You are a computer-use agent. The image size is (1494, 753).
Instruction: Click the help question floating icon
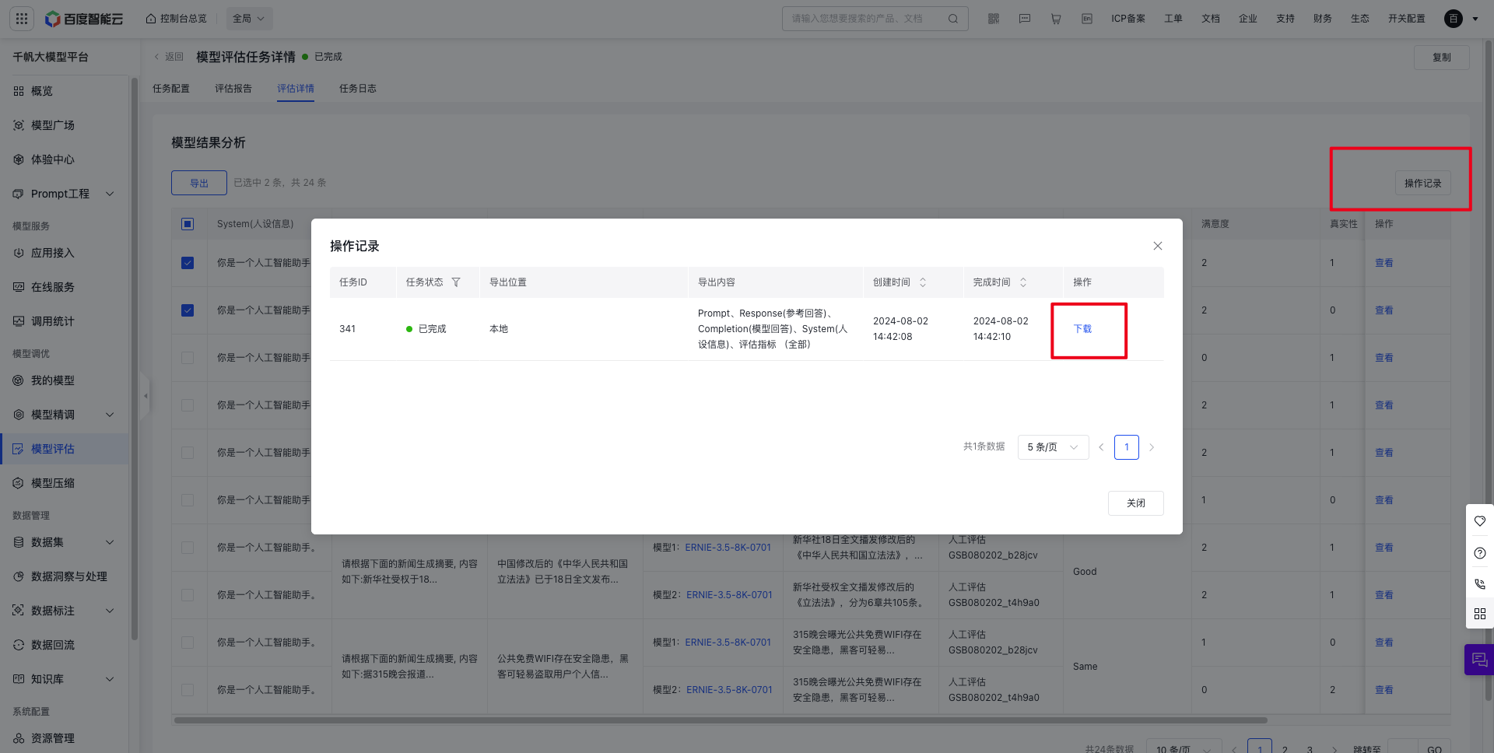[x=1480, y=553]
